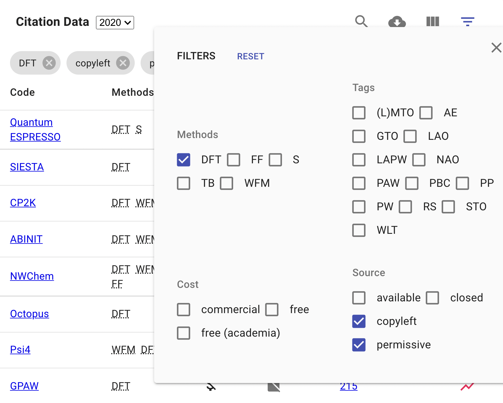This screenshot has width=503, height=403.
Task: Select the copyleft chip label
Action: 93,63
